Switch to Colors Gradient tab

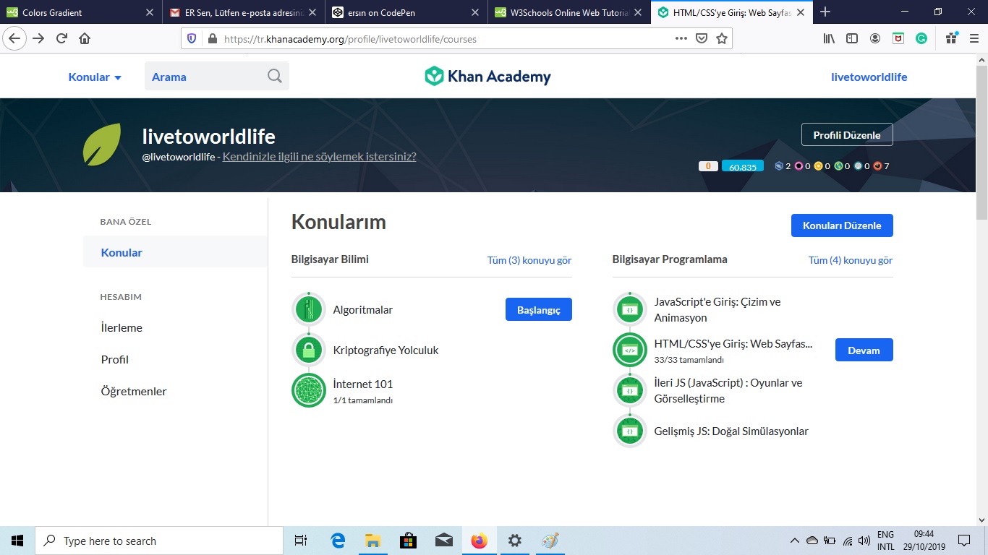[x=81, y=12]
